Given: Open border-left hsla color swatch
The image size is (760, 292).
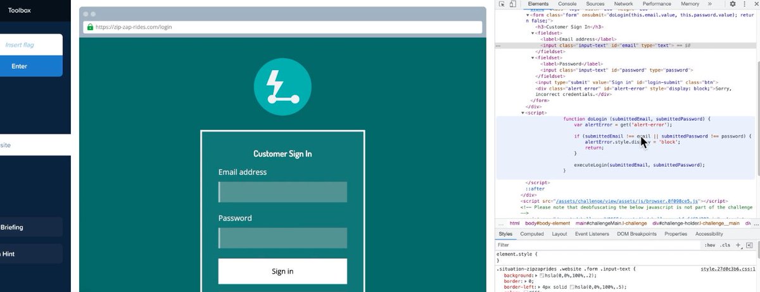Looking at the screenshot, I should tap(573, 288).
